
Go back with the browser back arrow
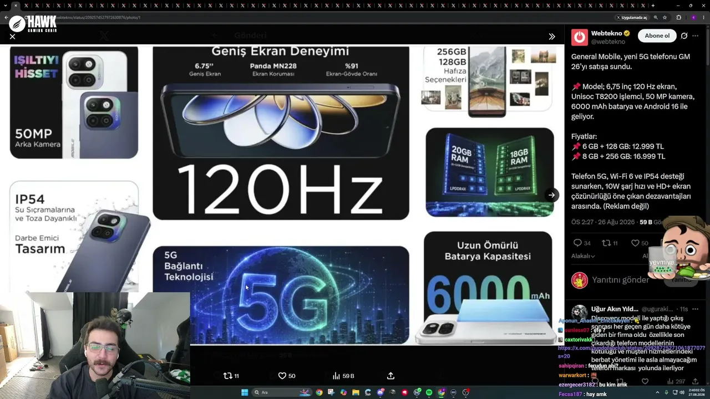6,17
